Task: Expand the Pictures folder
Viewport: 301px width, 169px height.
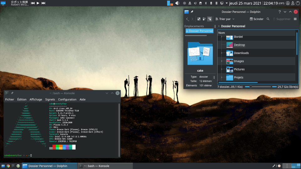Action: click(x=222, y=69)
